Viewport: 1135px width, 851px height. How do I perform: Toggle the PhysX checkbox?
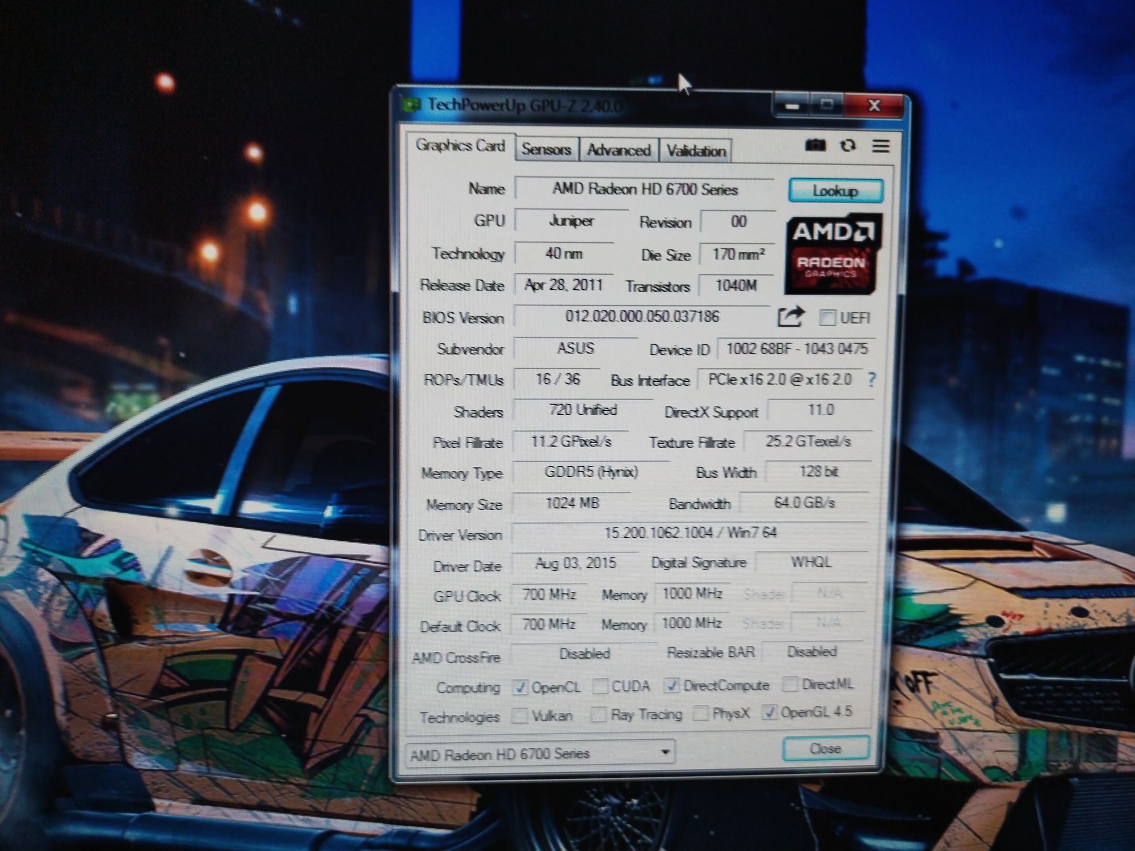coord(700,713)
